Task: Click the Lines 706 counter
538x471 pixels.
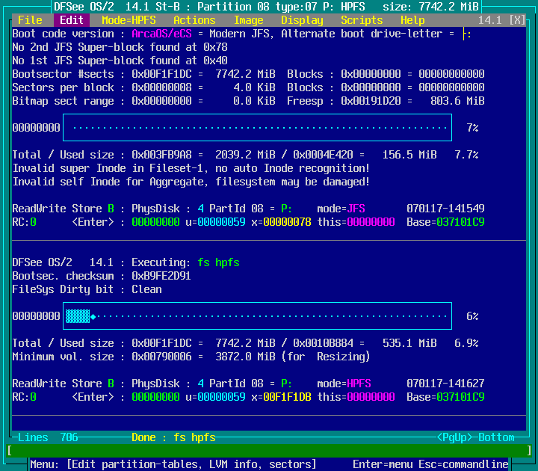Action: 48,437
